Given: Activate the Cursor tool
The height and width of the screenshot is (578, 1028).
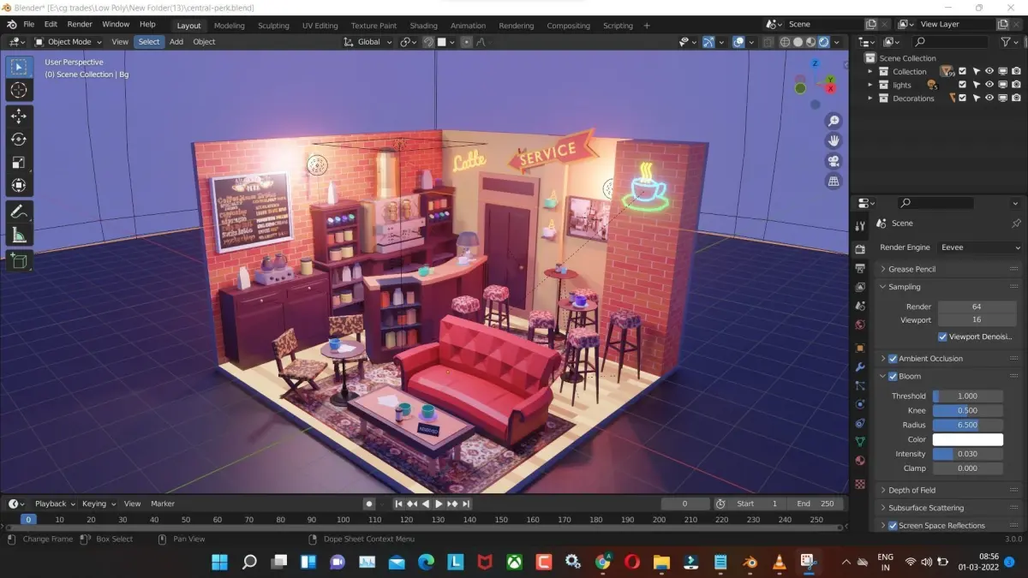Looking at the screenshot, I should pyautogui.click(x=18, y=90).
